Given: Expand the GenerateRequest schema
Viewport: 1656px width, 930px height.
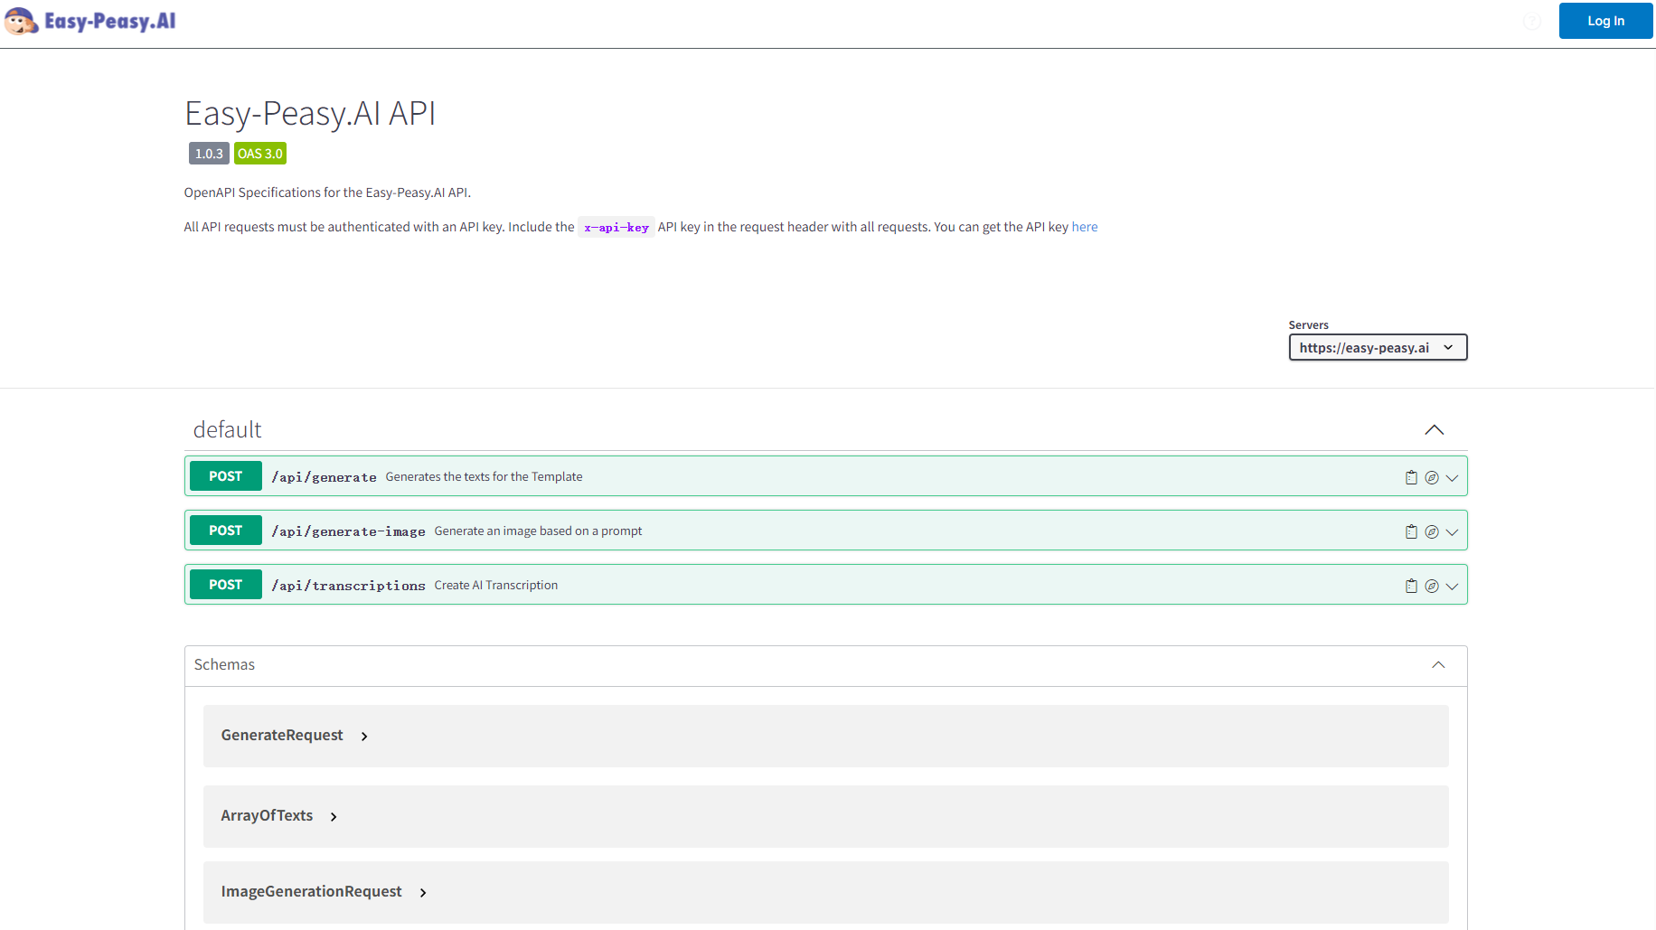Looking at the screenshot, I should pyautogui.click(x=364, y=737).
